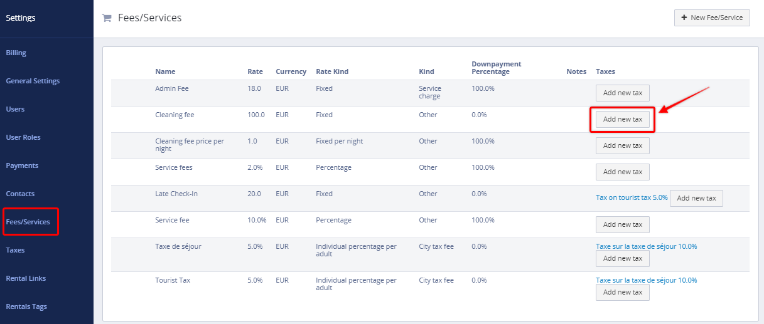The width and height of the screenshot is (764, 324).
Task: Navigate to Taxes in the sidebar
Action: (15, 250)
